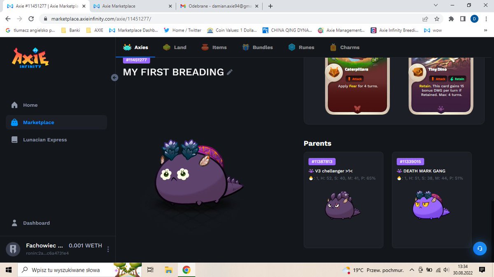Click the #11451277 ID badge
Image resolution: width=494 pixels, height=277 pixels.
click(x=136, y=60)
